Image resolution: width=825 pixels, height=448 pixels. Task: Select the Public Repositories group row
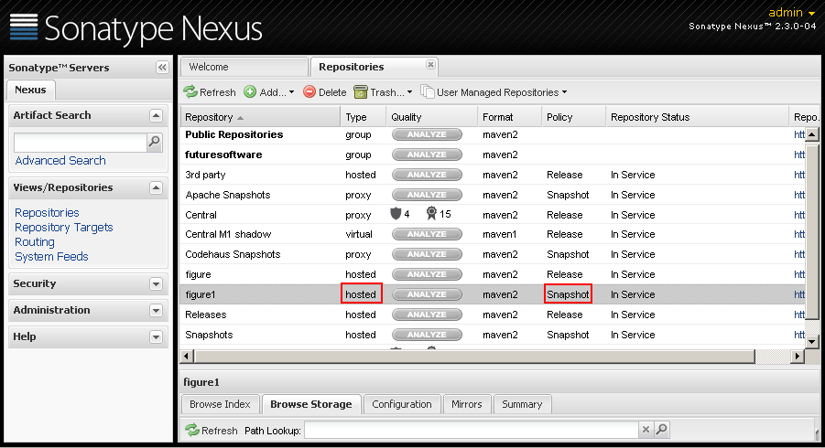(493, 134)
